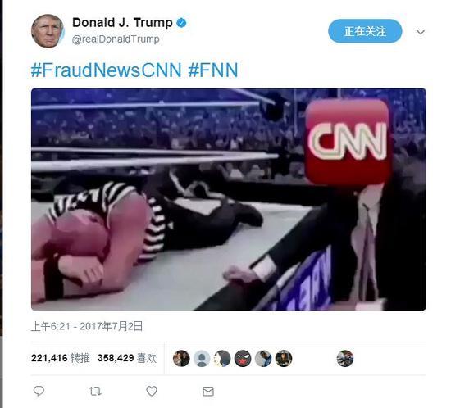Like the tweet with heart icon
Viewport: 451px width, 408px height.
152,391
